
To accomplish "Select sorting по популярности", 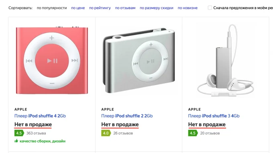I will pyautogui.click(x=52, y=8).
